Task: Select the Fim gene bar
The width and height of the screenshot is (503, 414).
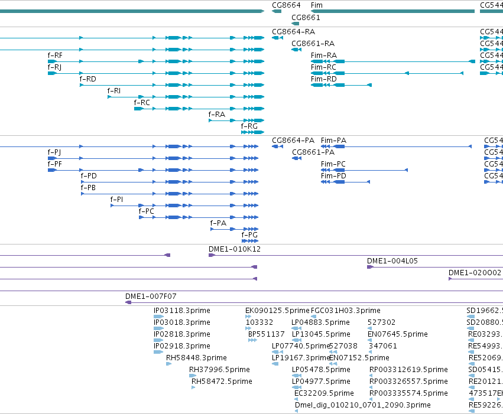Action: pyautogui.click(x=392, y=11)
